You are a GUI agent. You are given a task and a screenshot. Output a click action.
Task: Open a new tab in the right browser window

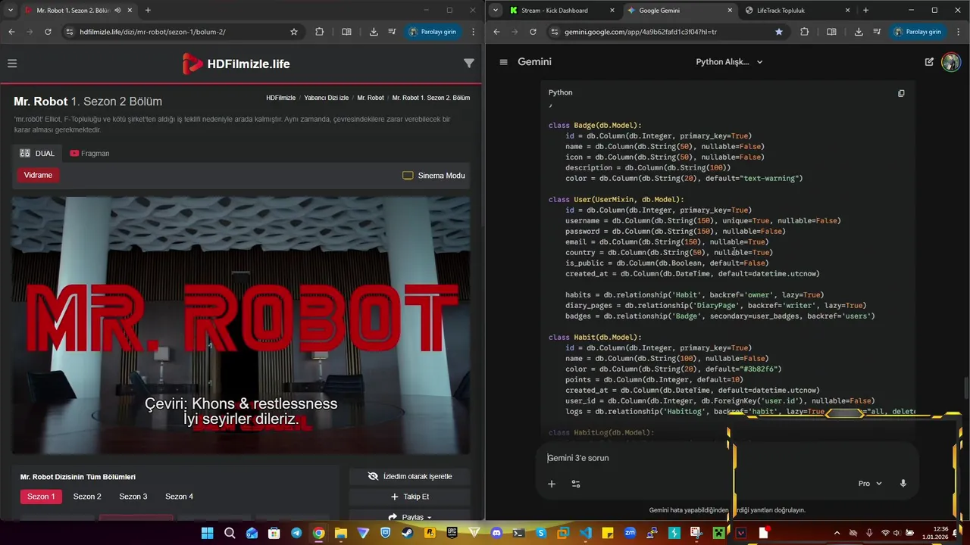[x=865, y=11]
